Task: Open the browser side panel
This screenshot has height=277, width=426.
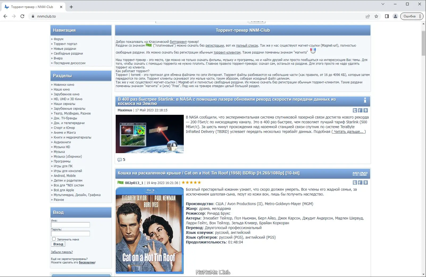Action: pyautogui.click(x=387, y=16)
